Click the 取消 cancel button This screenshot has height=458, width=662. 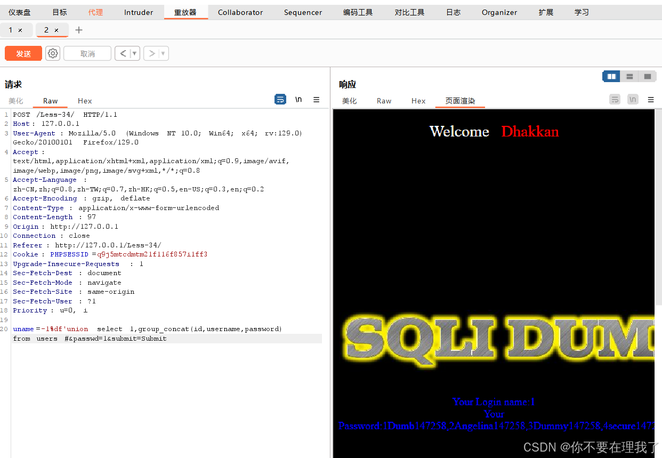click(x=87, y=53)
